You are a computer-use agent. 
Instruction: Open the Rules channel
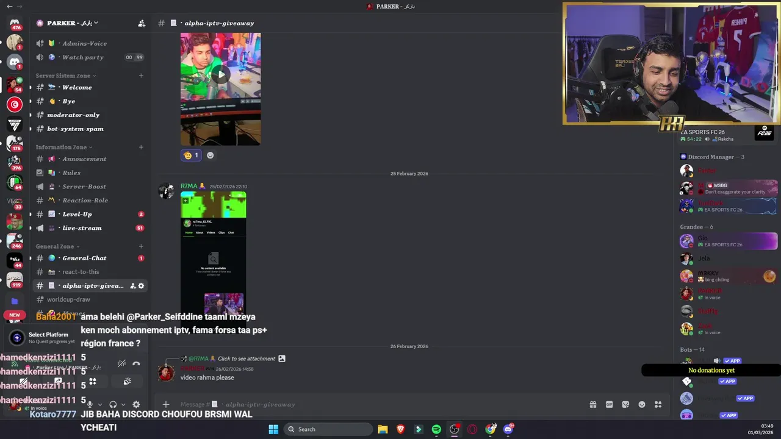pos(90,173)
